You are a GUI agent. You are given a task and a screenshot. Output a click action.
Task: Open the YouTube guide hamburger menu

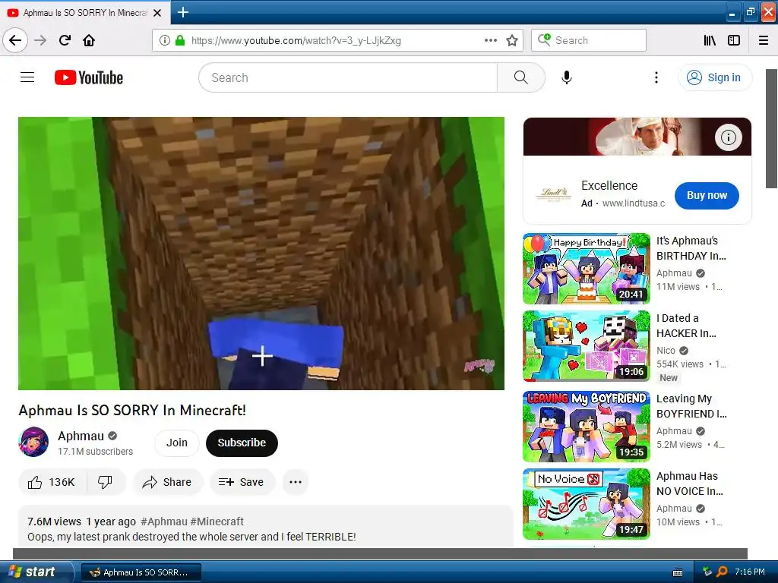click(x=27, y=77)
